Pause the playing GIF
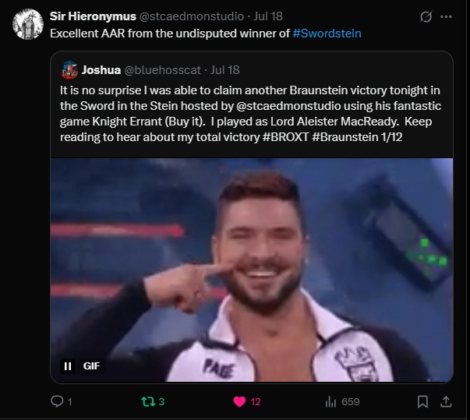Viewport: 470px width, 420px height. [x=68, y=365]
